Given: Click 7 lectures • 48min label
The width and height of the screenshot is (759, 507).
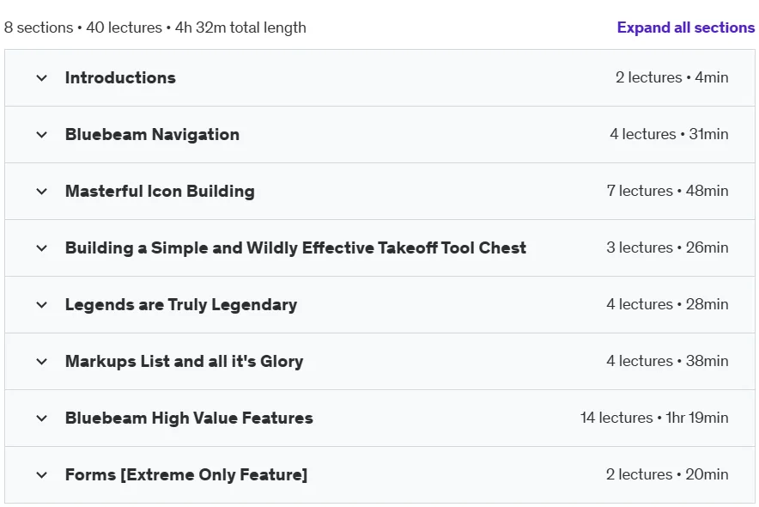Looking at the screenshot, I should coord(667,191).
